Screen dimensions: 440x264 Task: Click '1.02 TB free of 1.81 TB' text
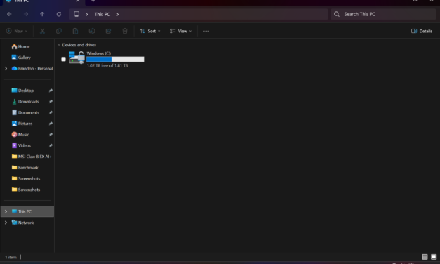(x=107, y=65)
